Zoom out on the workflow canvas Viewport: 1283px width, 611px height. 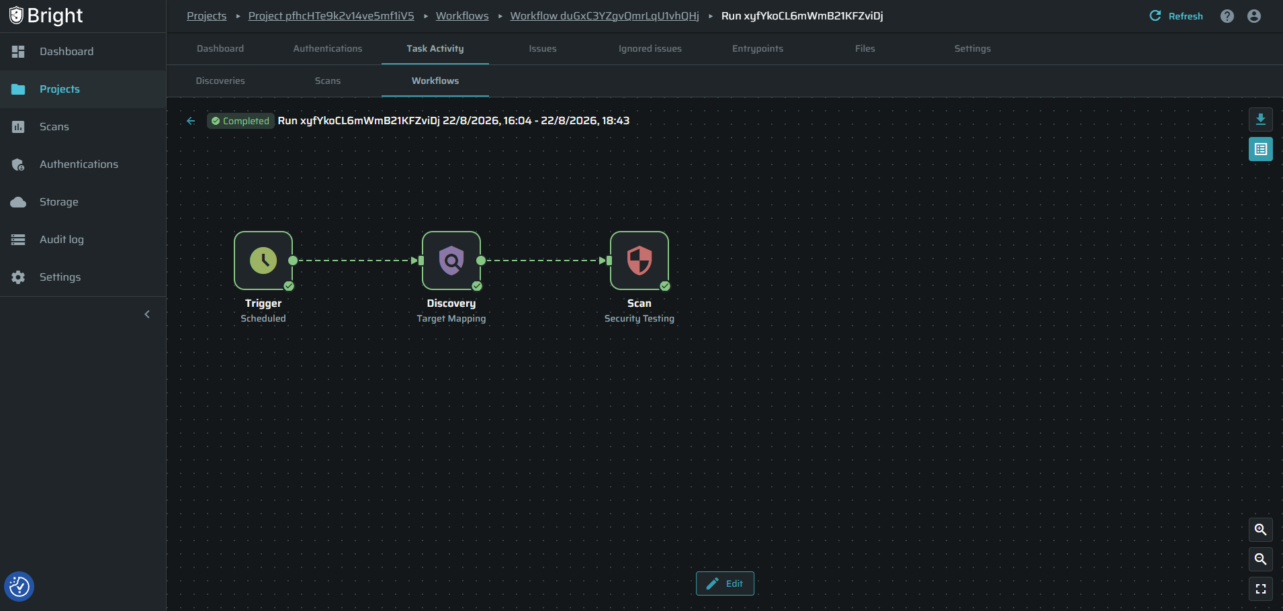(x=1261, y=559)
